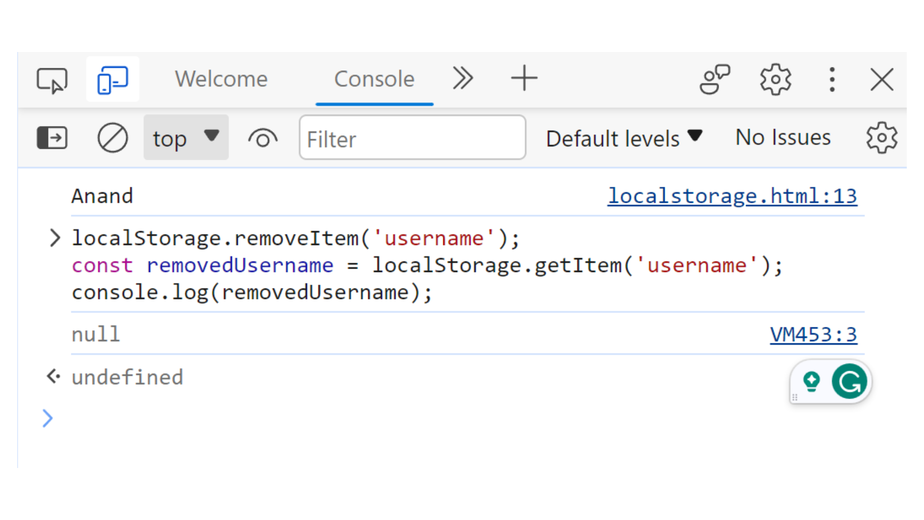This screenshot has width=924, height=520.
Task: Open DevTools settings gear in top bar
Action: 775,79
